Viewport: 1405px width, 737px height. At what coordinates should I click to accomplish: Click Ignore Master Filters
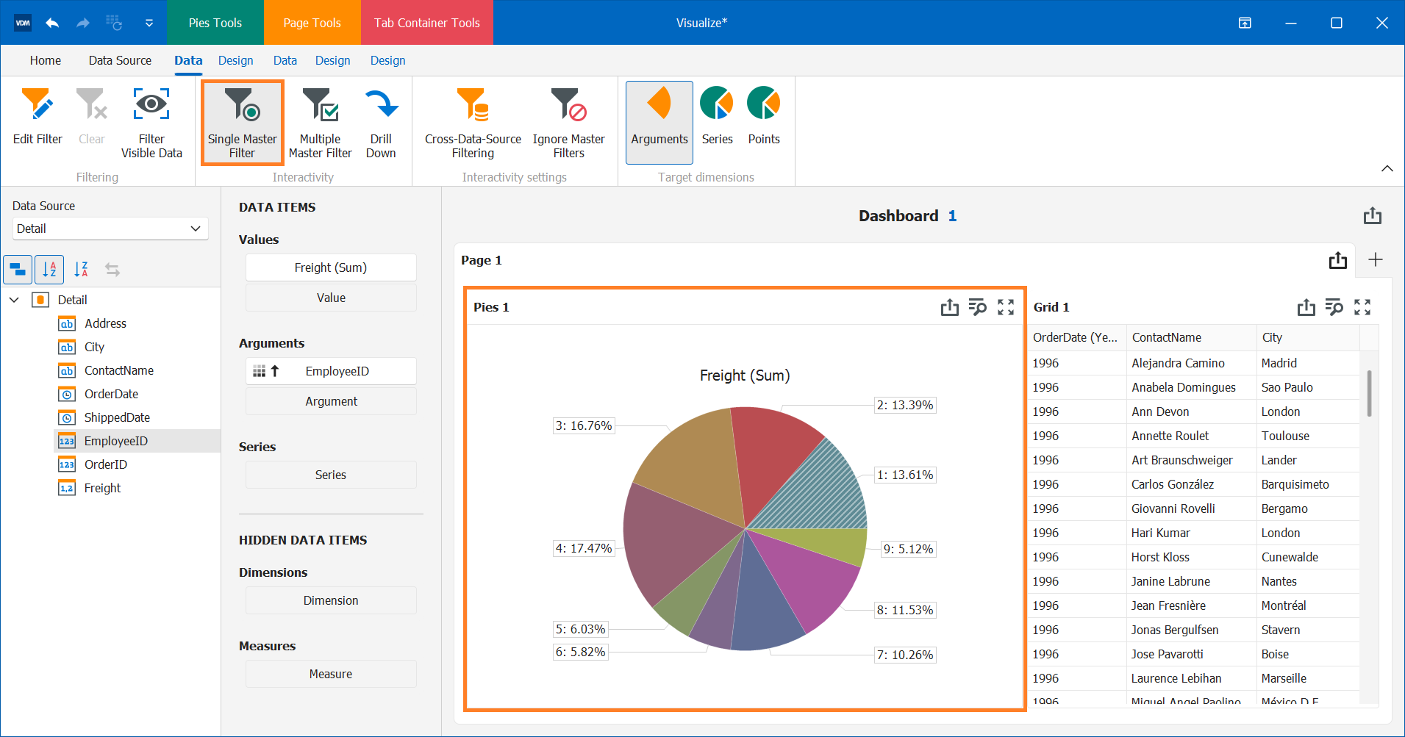tap(568, 121)
